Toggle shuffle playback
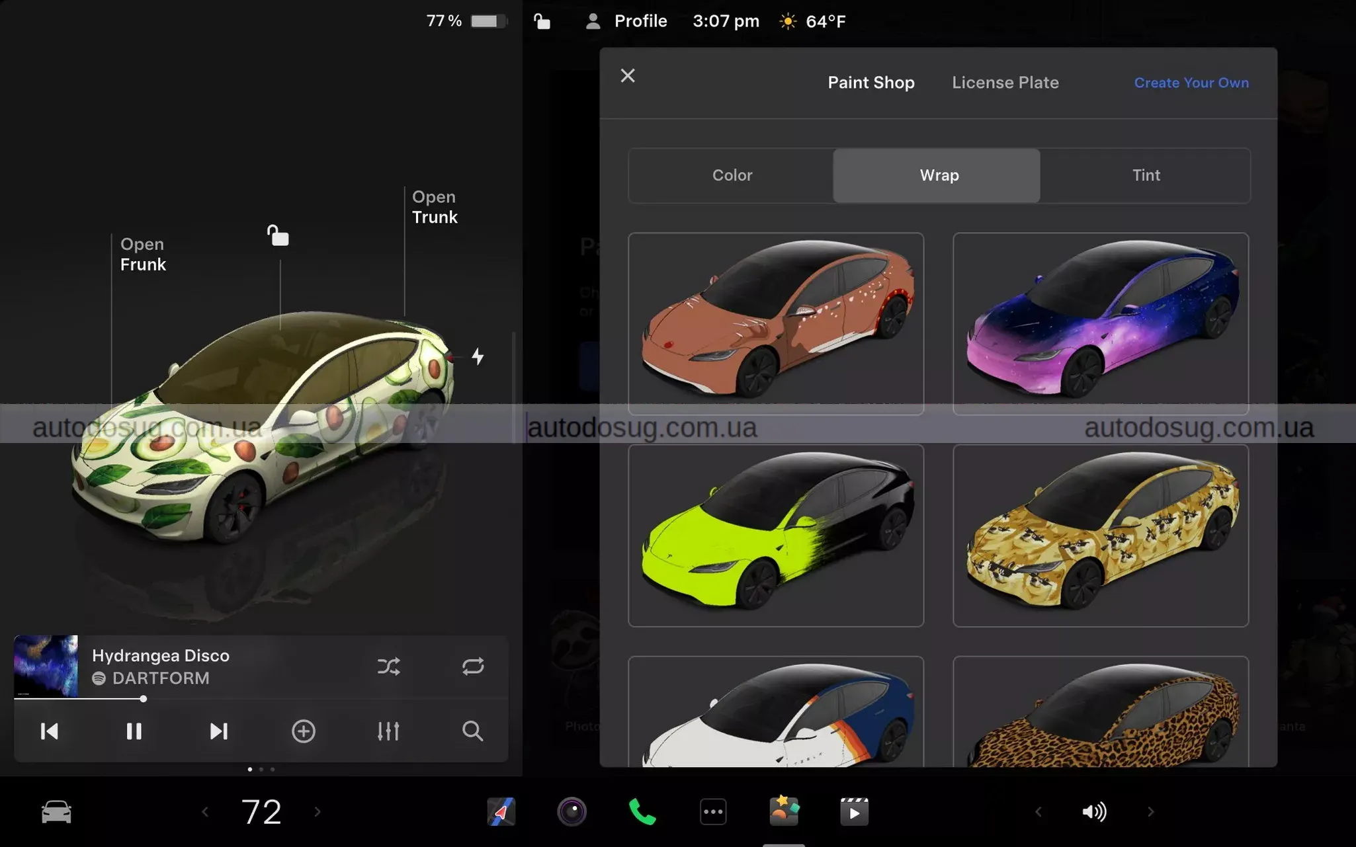Viewport: 1356px width, 847px height. tap(388, 666)
